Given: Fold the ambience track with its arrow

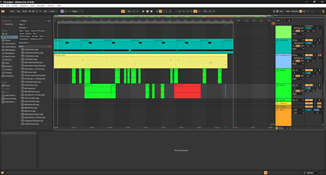Looking at the screenshot, I should coord(278,40).
